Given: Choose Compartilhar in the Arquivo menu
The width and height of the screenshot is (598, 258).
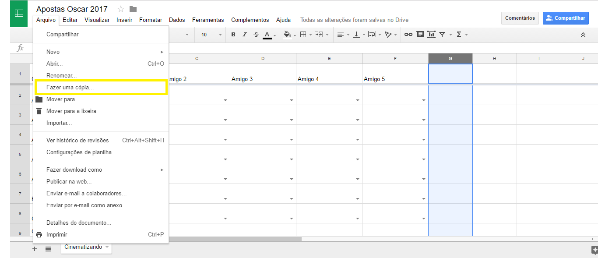Looking at the screenshot, I should click(101, 34).
